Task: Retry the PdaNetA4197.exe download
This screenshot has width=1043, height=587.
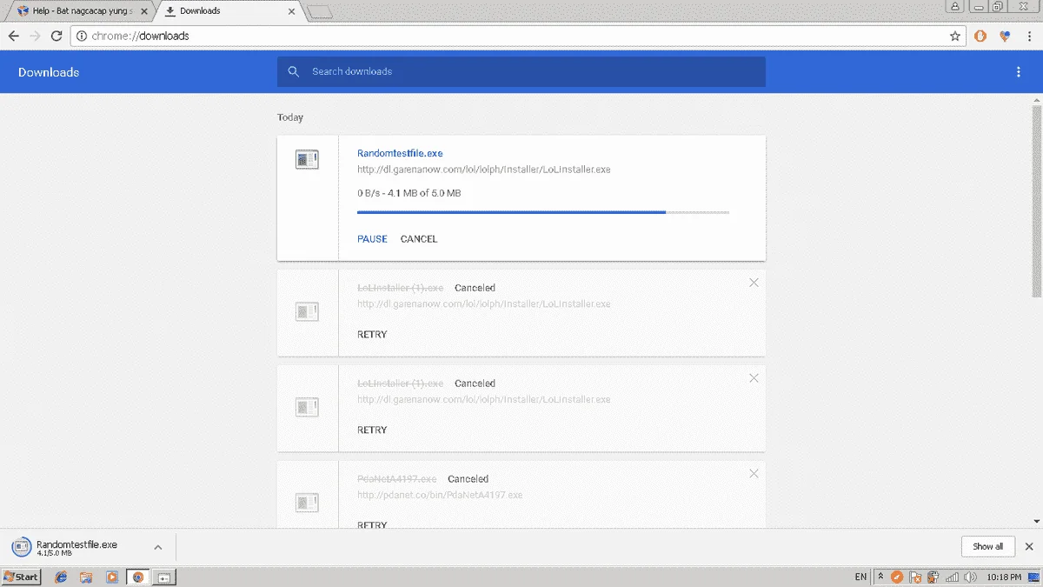Action: pos(372,524)
